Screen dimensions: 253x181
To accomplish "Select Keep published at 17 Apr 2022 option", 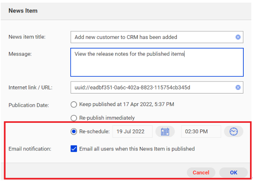I will tap(74, 105).
